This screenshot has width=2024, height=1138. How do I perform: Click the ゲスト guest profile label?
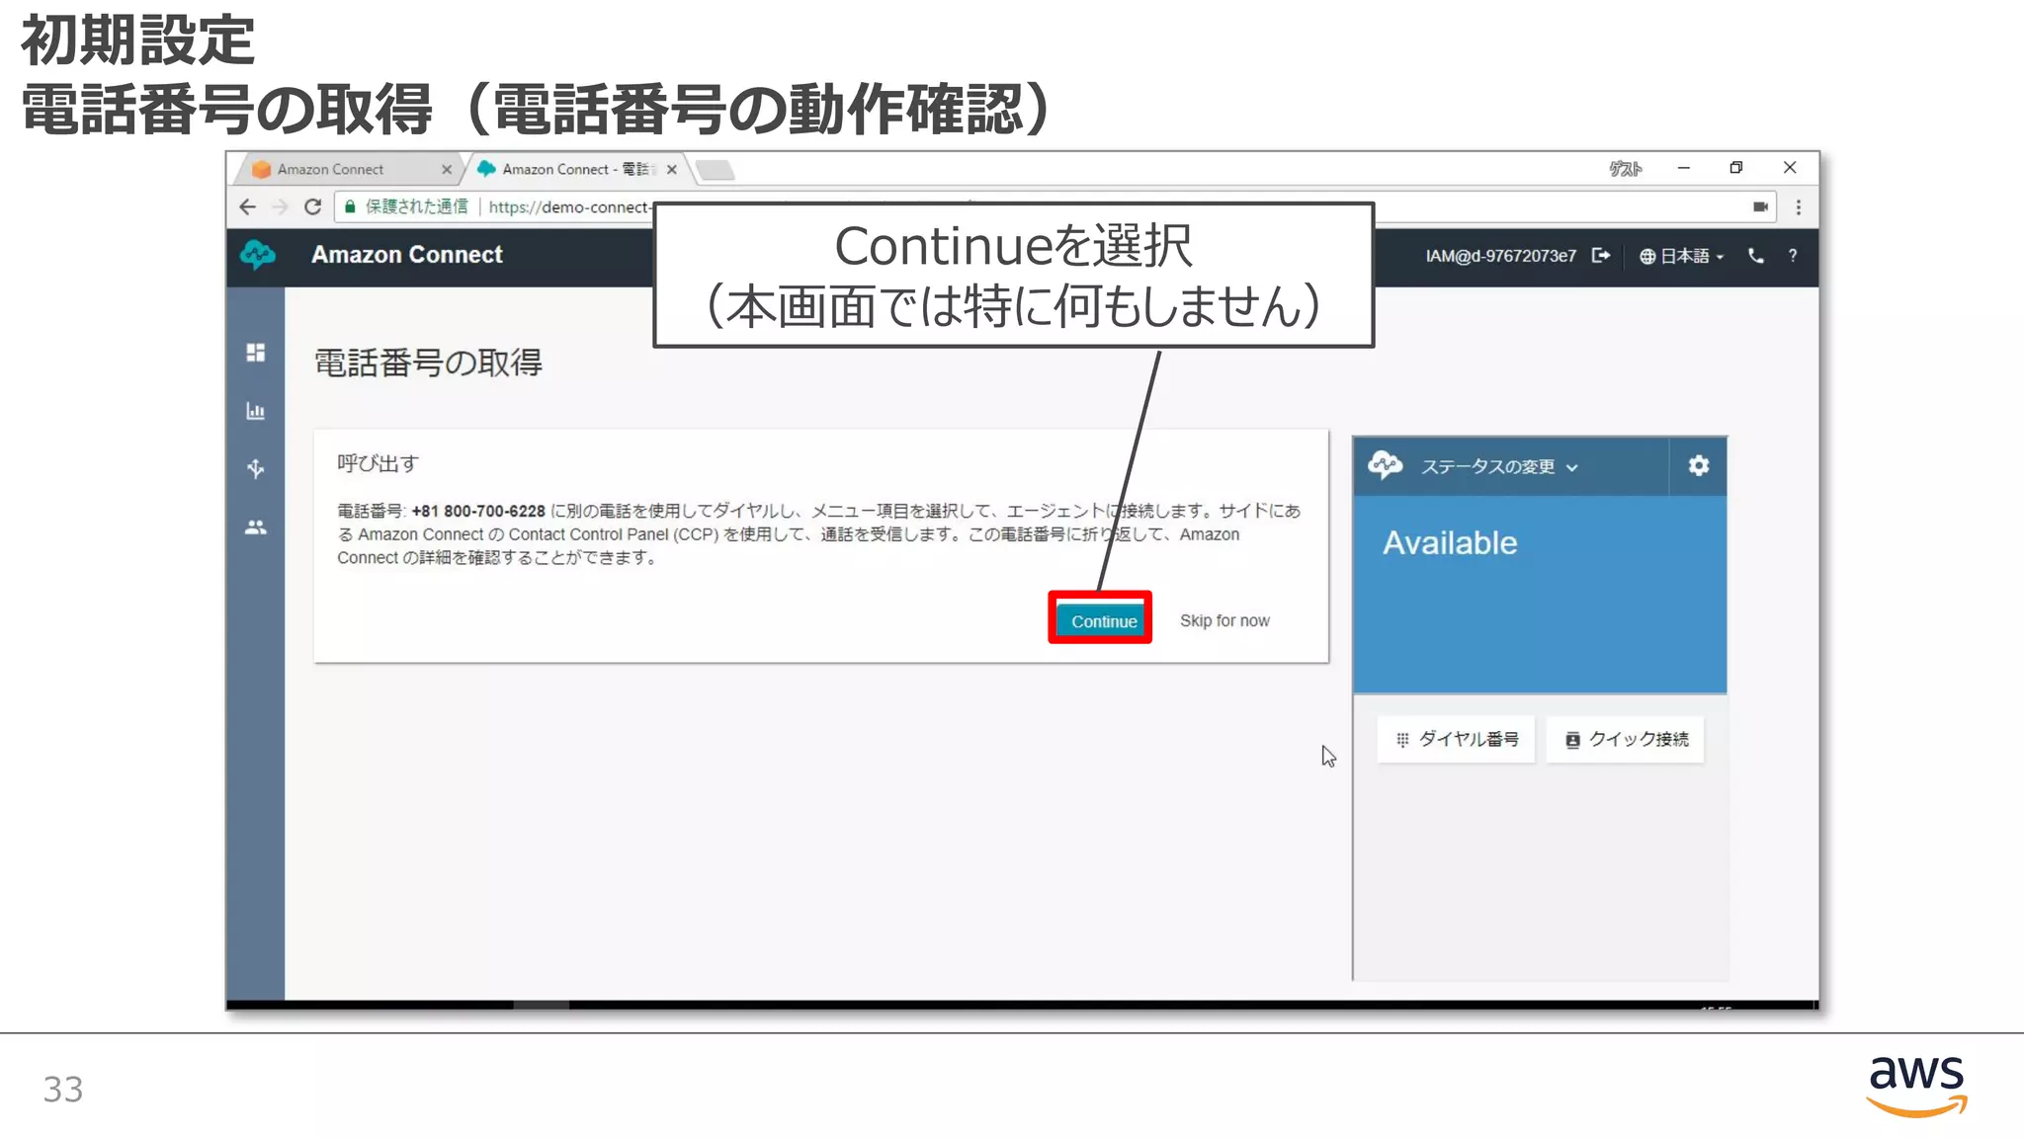[x=1625, y=169]
